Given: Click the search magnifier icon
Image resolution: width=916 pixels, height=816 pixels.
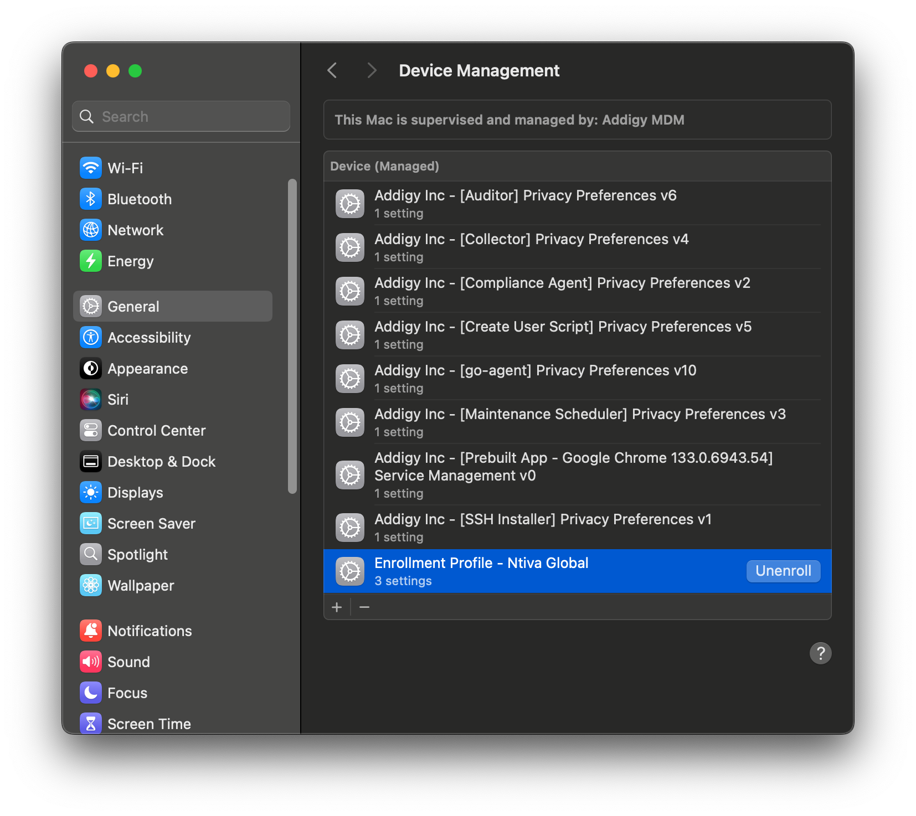Looking at the screenshot, I should click(x=87, y=116).
